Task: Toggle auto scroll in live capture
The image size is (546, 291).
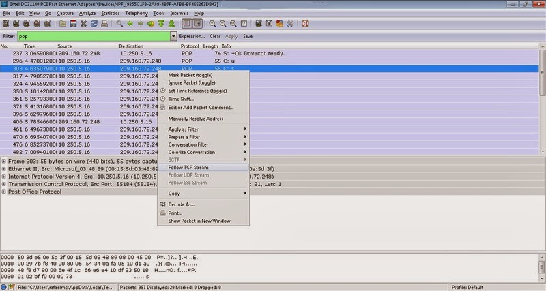Action: click(x=197, y=24)
